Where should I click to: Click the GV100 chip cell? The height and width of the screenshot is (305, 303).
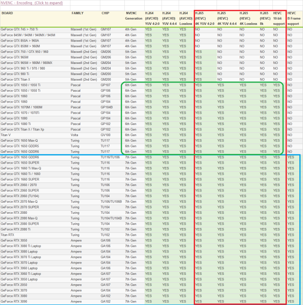pos(105,135)
